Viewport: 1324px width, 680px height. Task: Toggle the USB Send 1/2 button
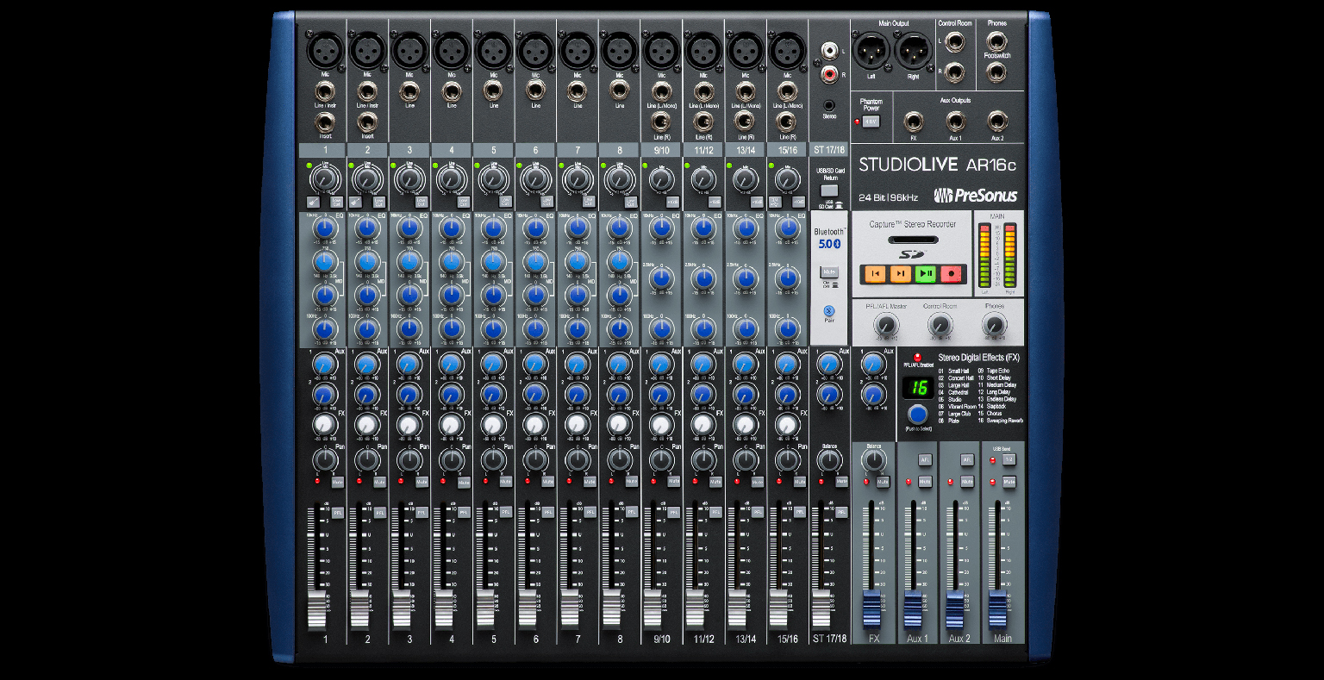[x=1009, y=459]
